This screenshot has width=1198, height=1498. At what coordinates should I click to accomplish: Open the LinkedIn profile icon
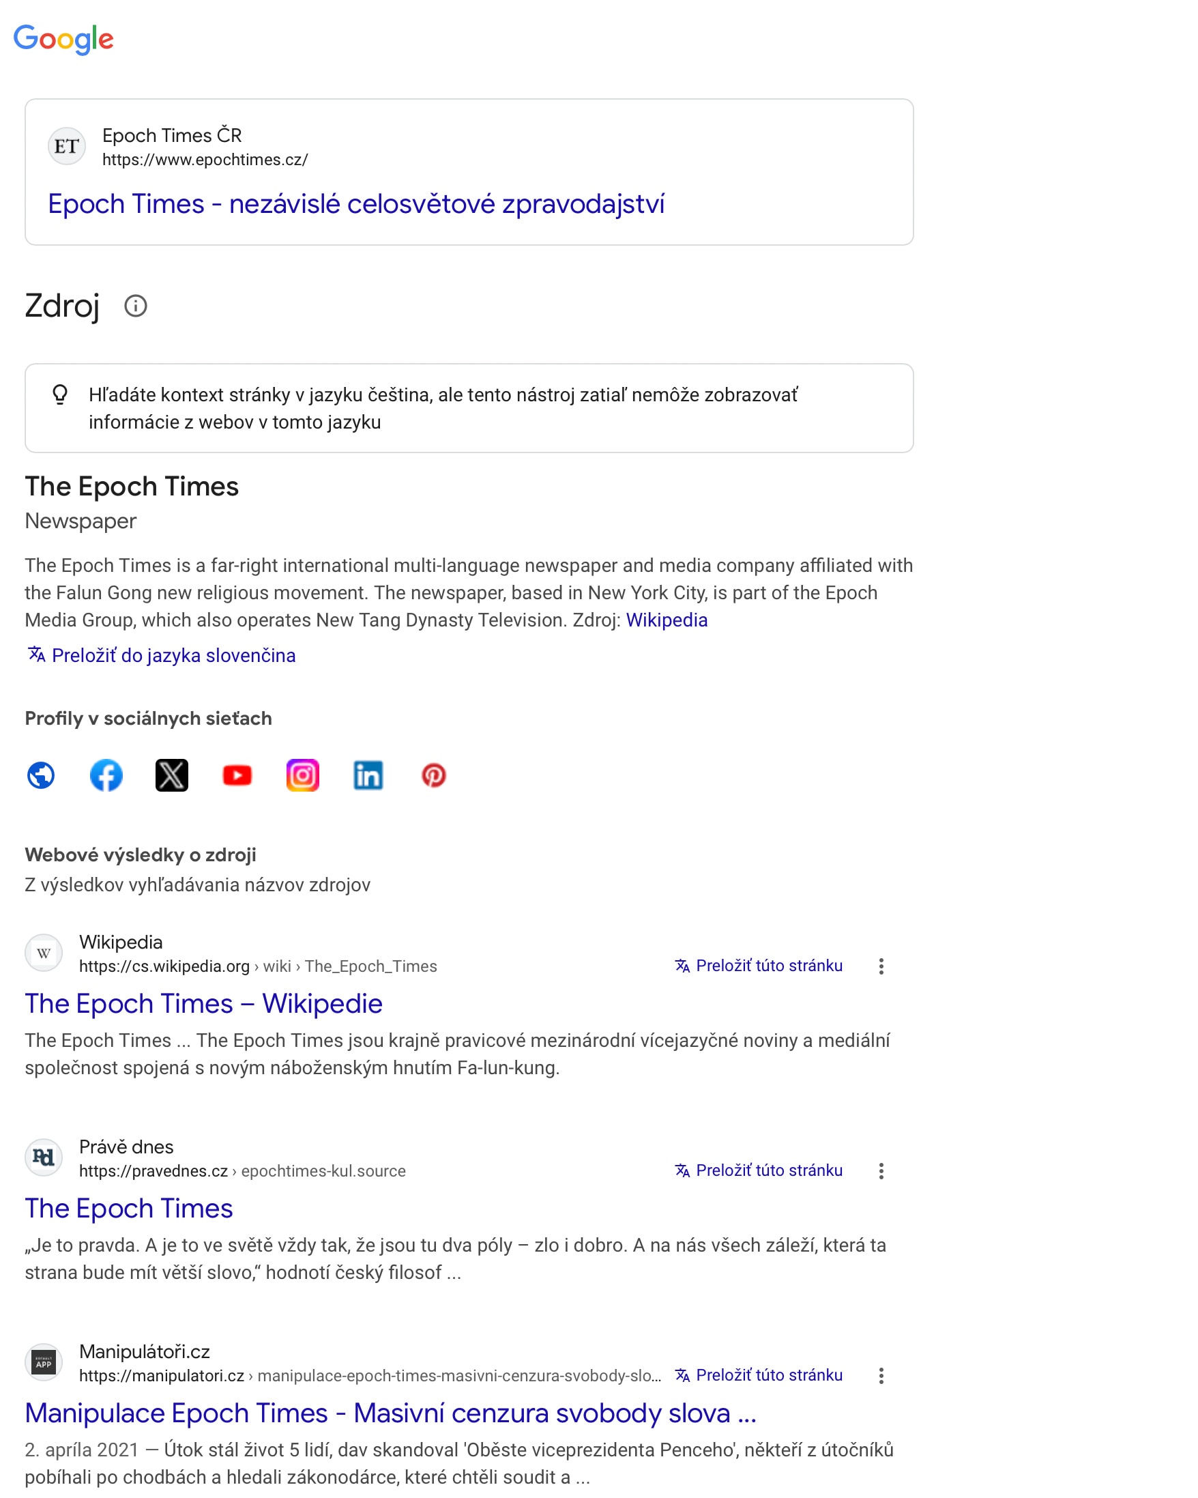click(x=368, y=775)
